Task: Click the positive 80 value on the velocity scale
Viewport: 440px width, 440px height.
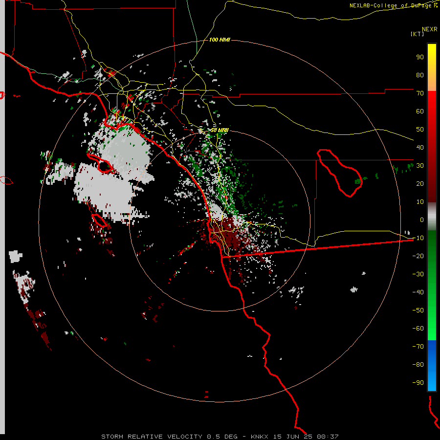Action: tap(420, 75)
